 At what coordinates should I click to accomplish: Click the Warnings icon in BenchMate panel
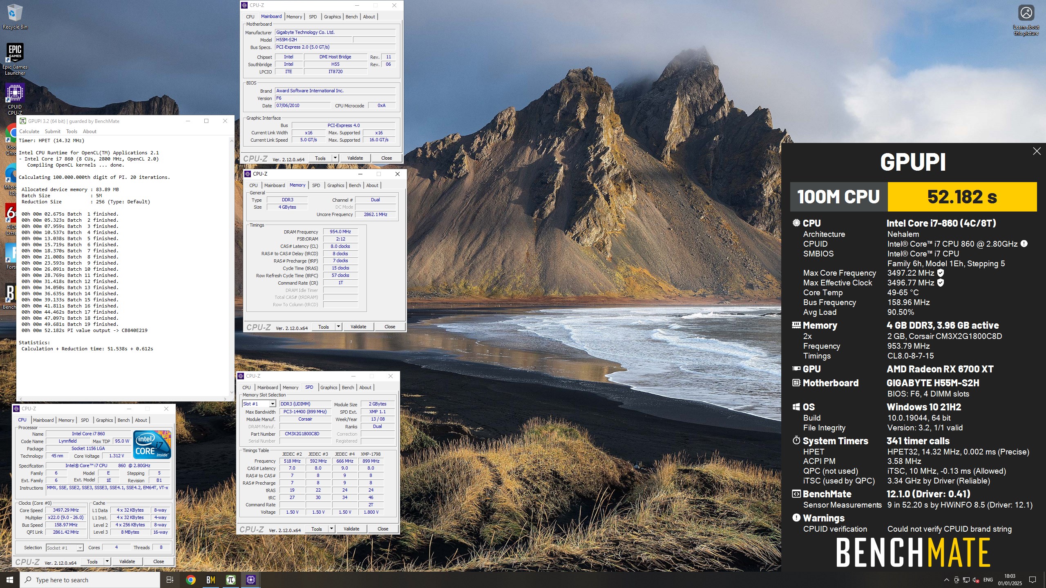[x=796, y=518]
